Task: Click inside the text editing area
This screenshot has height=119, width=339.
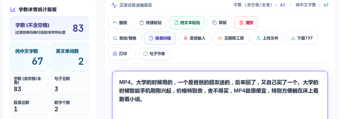Action: (220, 95)
